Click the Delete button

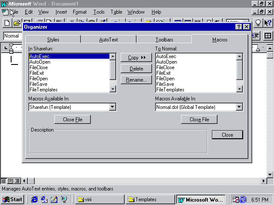click(x=136, y=69)
